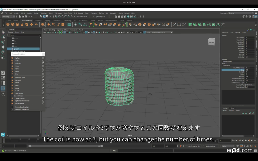Toggle the workspace lock icon

[256, 13]
